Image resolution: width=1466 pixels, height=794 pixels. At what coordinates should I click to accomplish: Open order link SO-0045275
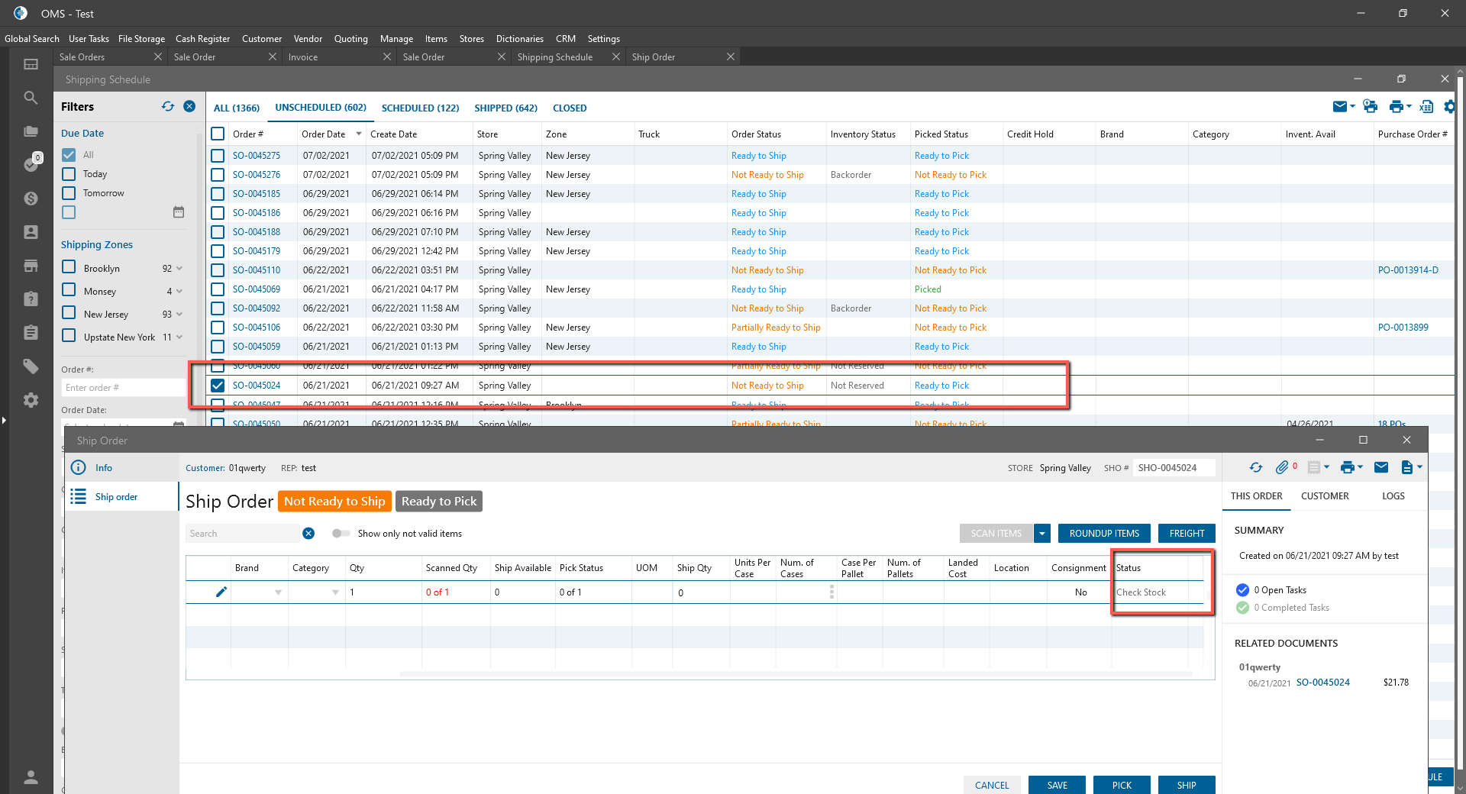point(257,156)
